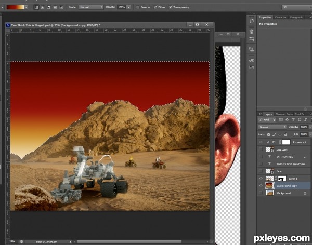
Task: Click mask link icon on Layer 1
Action: pyautogui.click(x=276, y=179)
